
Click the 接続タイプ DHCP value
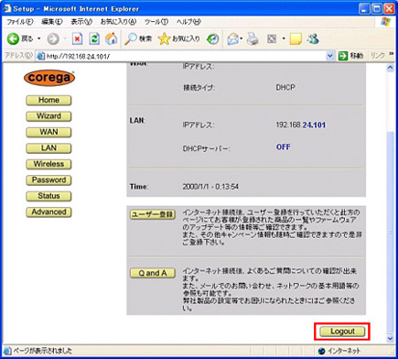285,87
